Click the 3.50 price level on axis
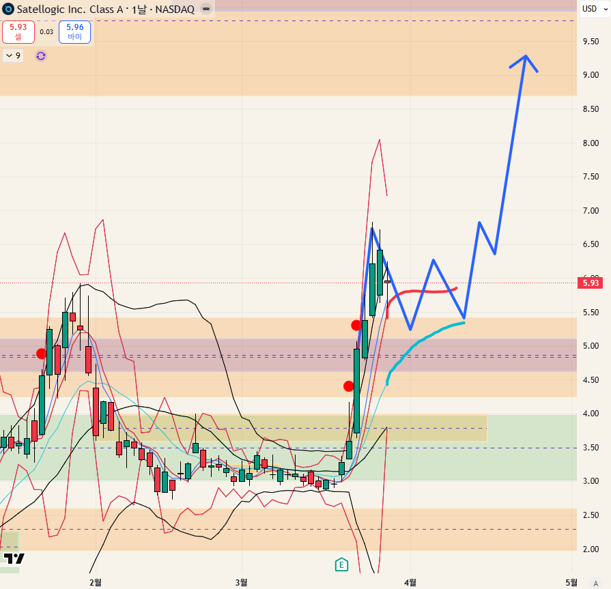 tap(591, 448)
